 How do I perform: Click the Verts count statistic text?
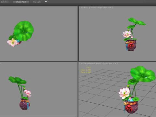[x=85, y=72]
